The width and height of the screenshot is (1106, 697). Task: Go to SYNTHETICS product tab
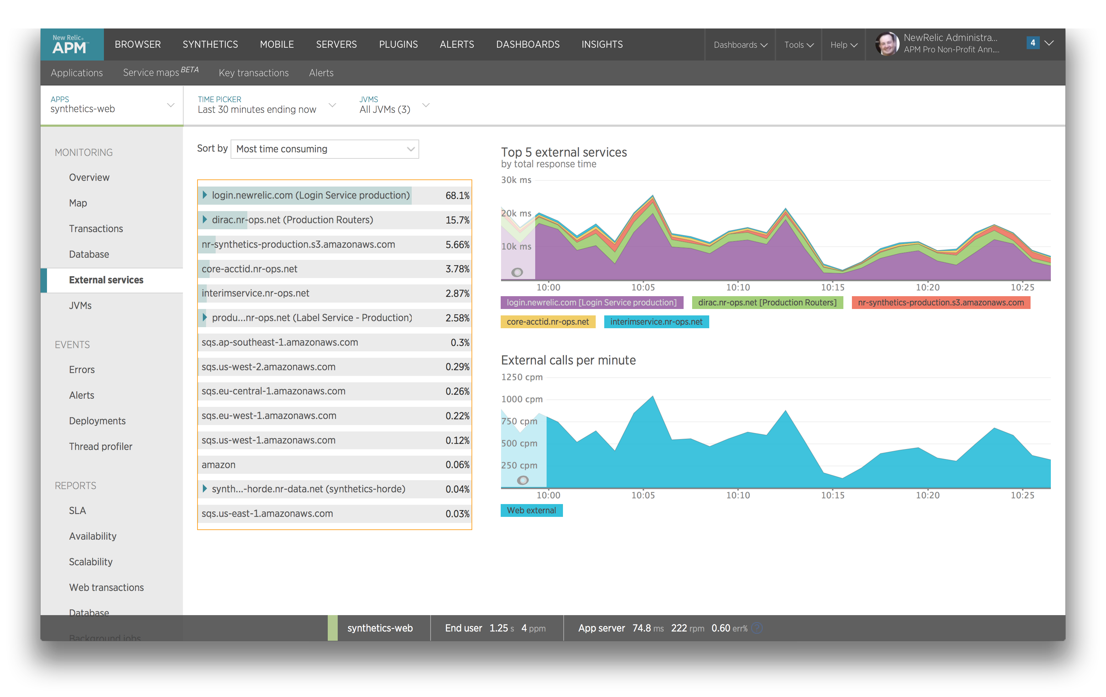[x=210, y=44]
